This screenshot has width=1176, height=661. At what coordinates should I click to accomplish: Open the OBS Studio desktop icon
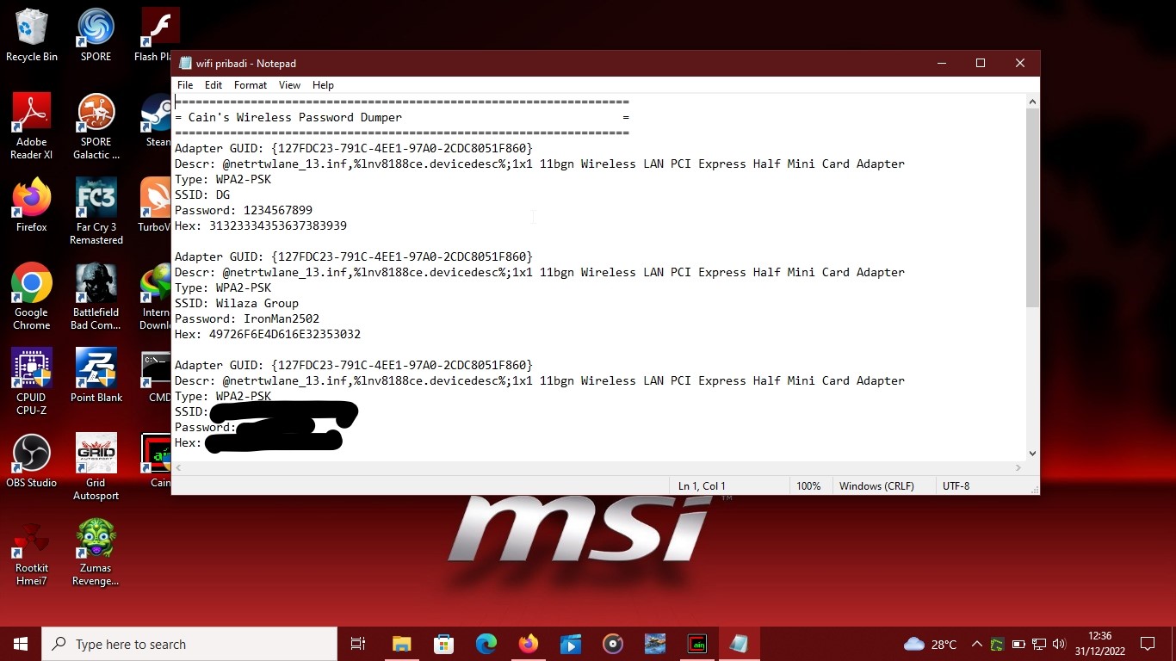(x=32, y=461)
